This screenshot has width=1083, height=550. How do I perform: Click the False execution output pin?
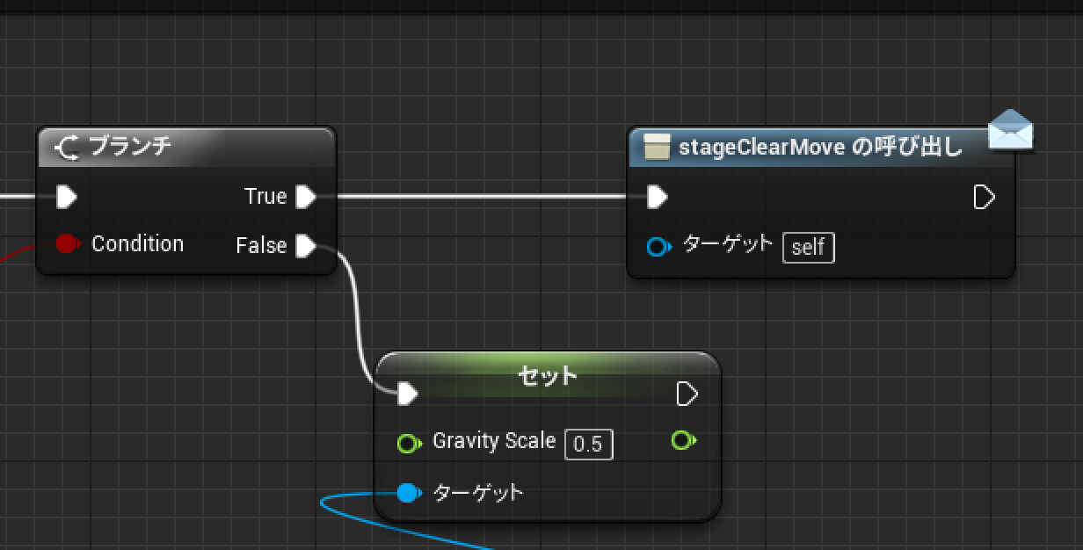coord(305,246)
